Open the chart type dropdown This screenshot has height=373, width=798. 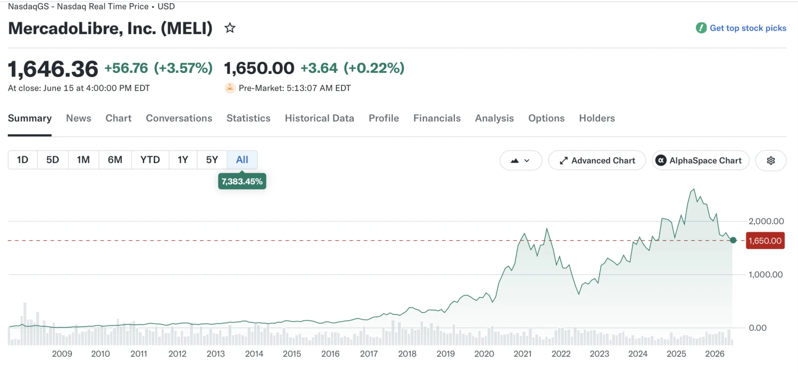click(521, 160)
